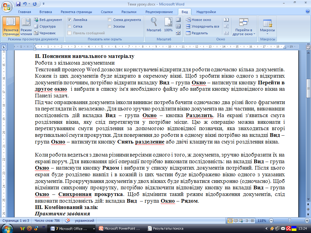The width and height of the screenshot is (311, 233).
Task: Open Новое окно for the document
Action: tap(199, 20)
